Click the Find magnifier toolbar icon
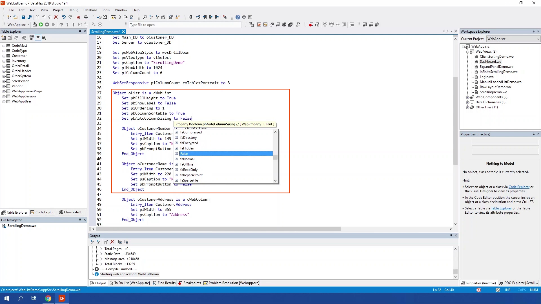 click(145, 17)
